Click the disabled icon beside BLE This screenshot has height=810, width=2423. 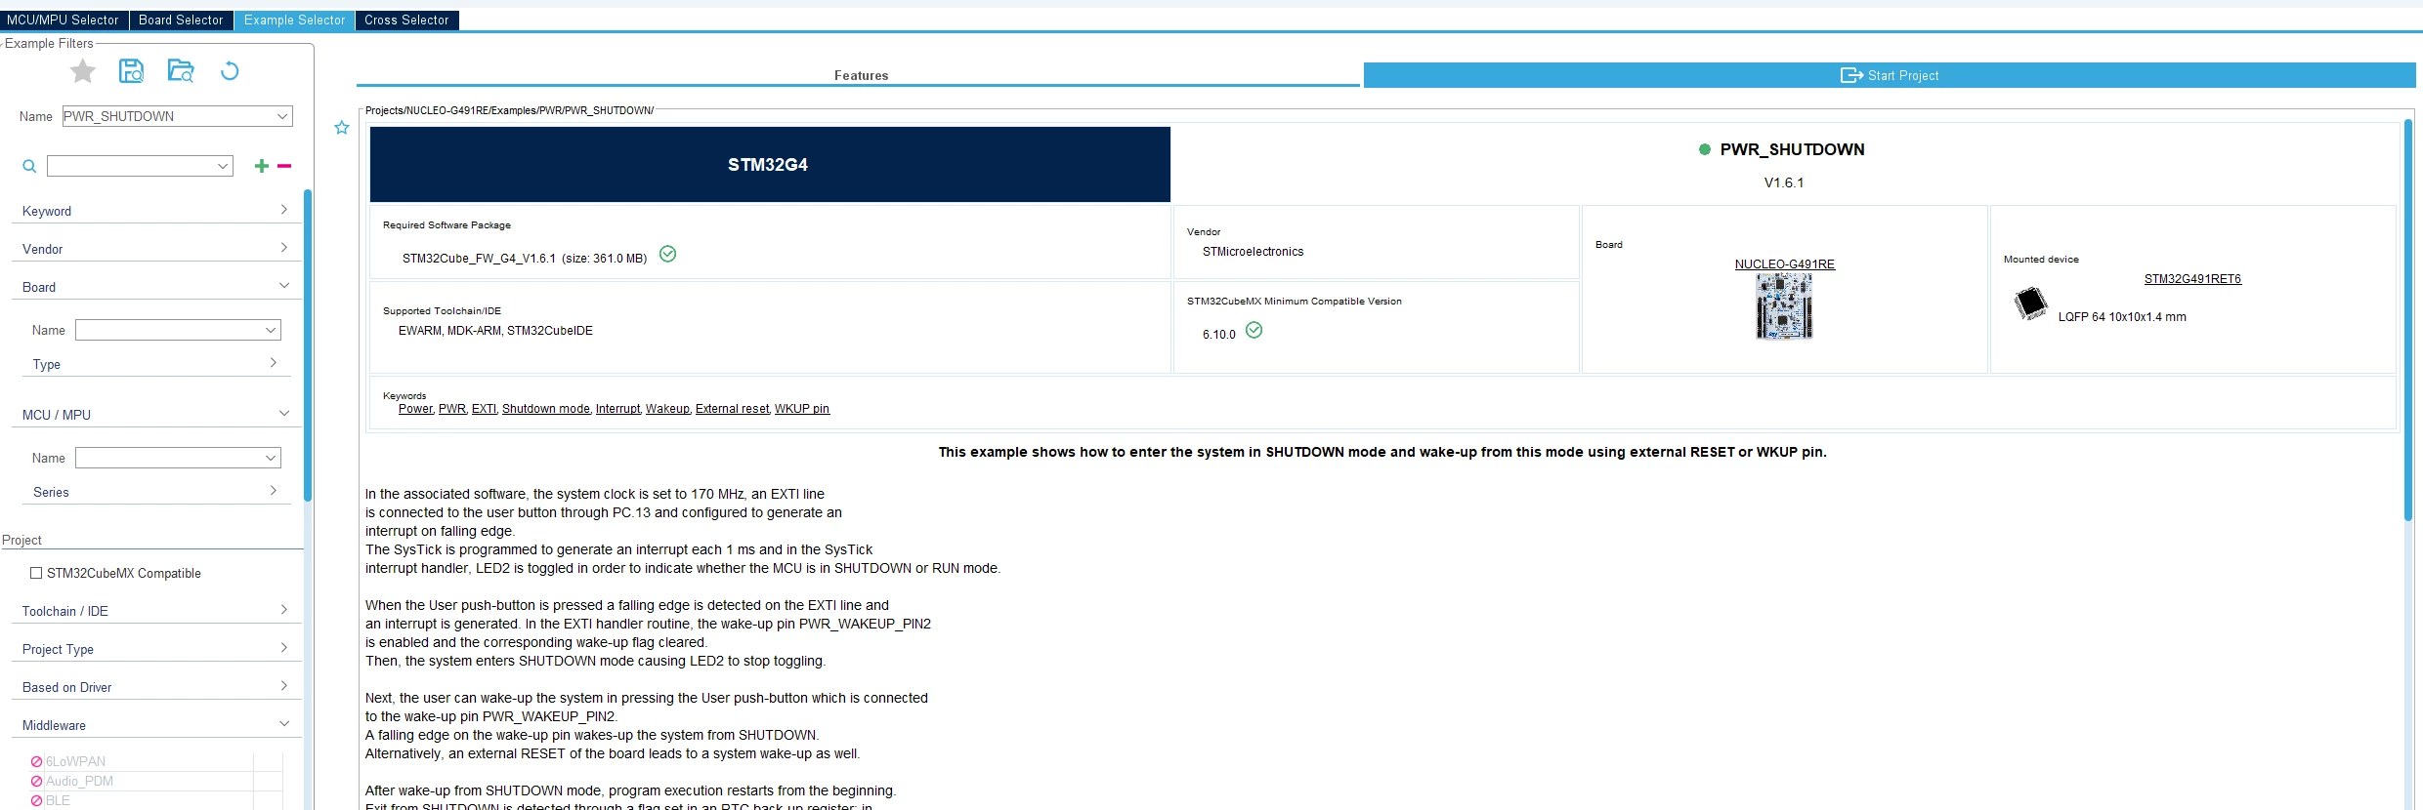tap(36, 801)
